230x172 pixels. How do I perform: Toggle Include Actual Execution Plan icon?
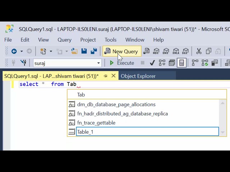pyautogui.click(x=195, y=63)
